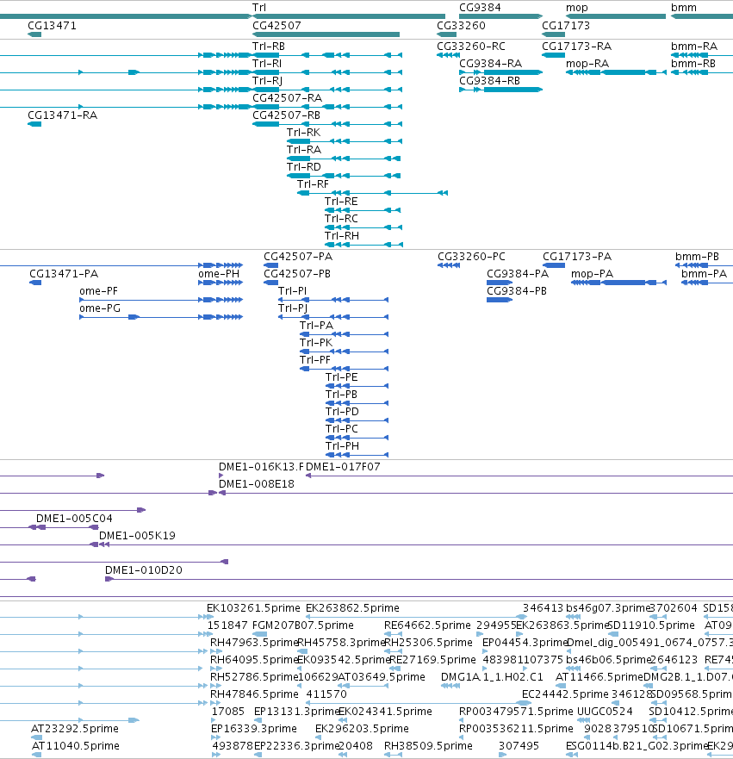Click protein label CG42507-PA

298,257
